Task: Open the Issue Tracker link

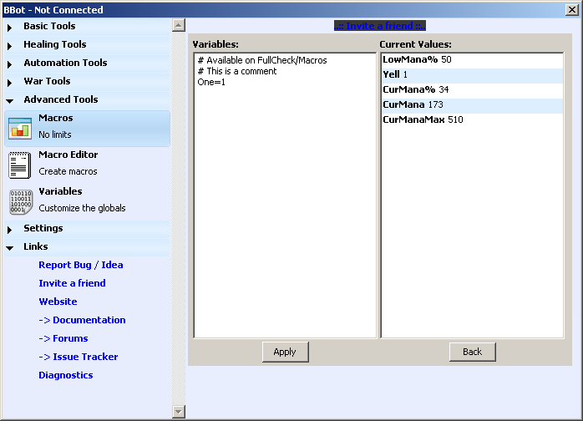Action: [x=78, y=358]
